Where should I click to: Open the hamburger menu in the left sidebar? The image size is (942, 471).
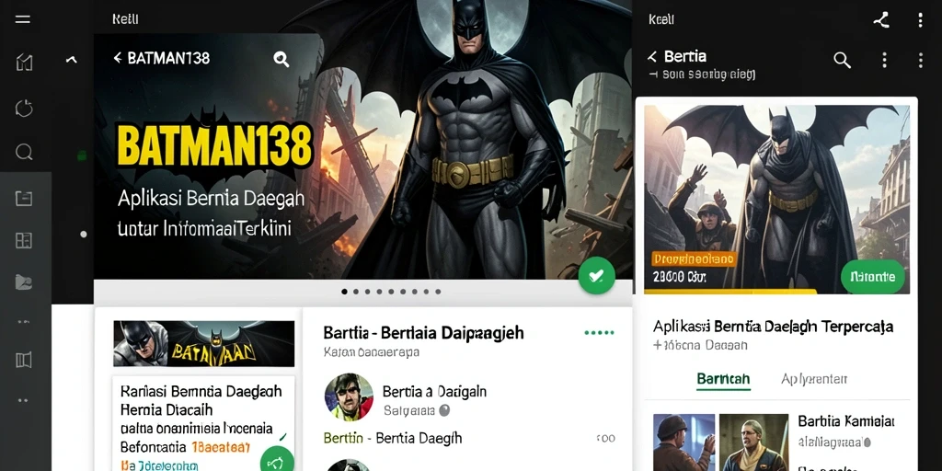click(x=23, y=19)
